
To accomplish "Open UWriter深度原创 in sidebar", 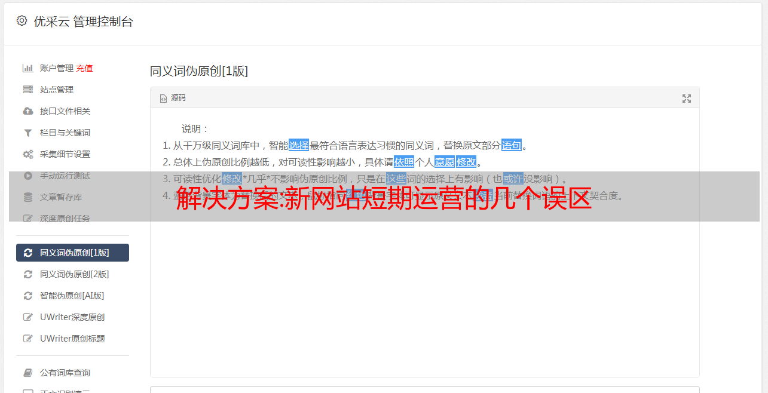I will (x=72, y=317).
